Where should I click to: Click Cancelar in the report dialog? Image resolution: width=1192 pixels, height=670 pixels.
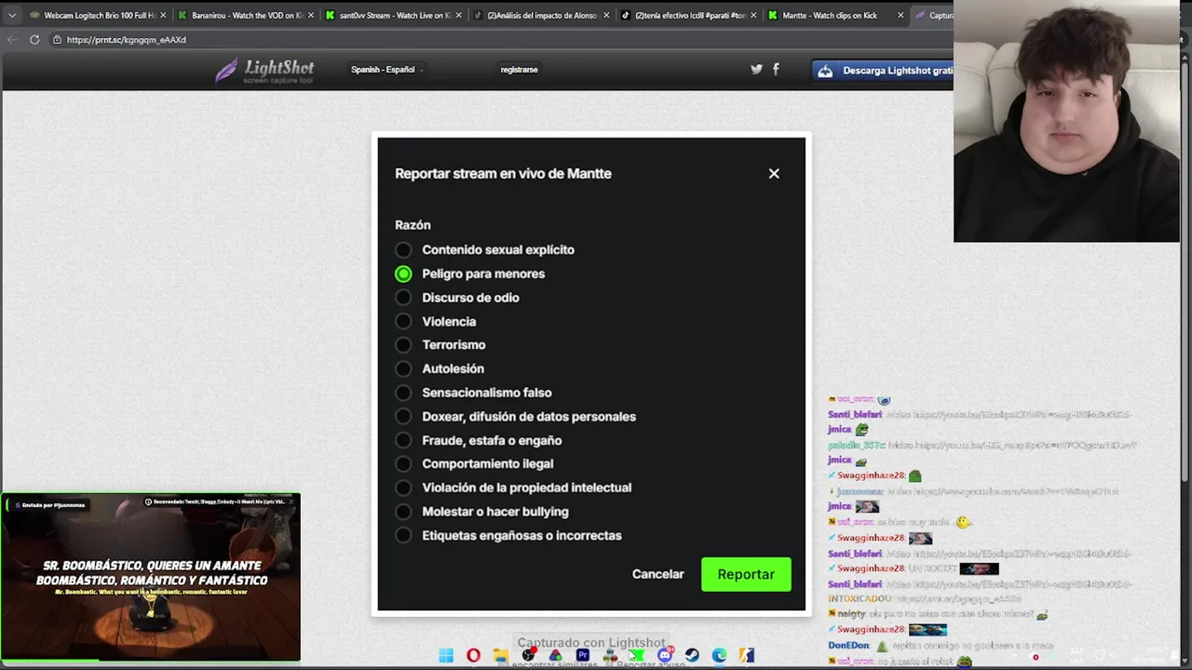pyautogui.click(x=657, y=574)
